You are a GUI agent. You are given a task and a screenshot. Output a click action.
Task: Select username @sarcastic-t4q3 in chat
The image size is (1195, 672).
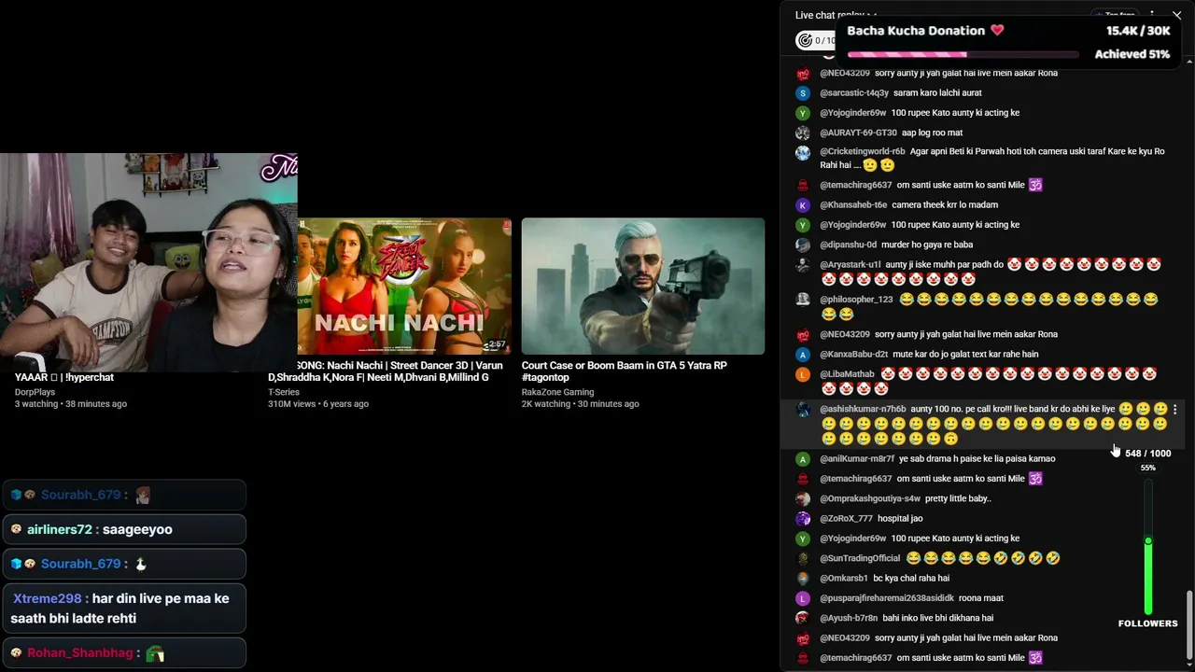pyautogui.click(x=854, y=93)
